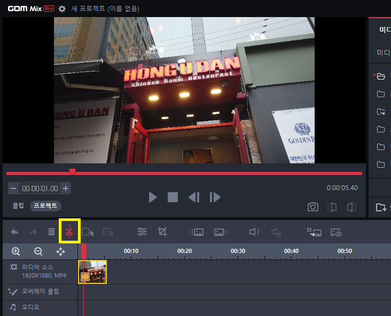Play the preview video
Image resolution: width=391 pixels, height=316 pixels.
point(153,197)
